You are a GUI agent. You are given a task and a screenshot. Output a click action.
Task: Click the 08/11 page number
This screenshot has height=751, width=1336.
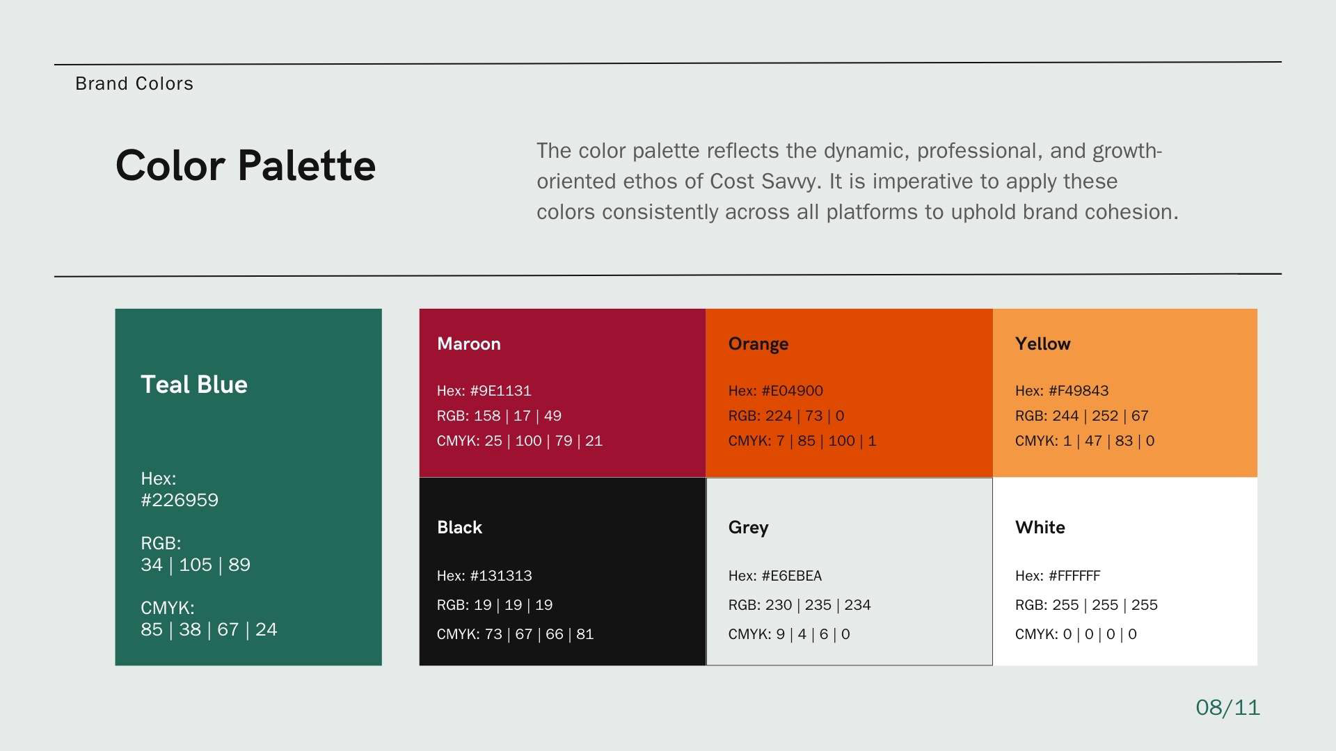pos(1227,707)
